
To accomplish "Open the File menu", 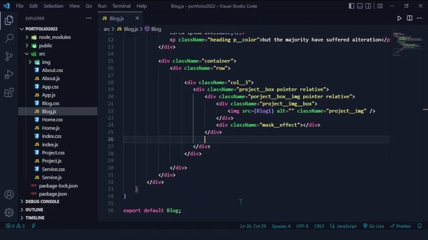I will (x=19, y=6).
